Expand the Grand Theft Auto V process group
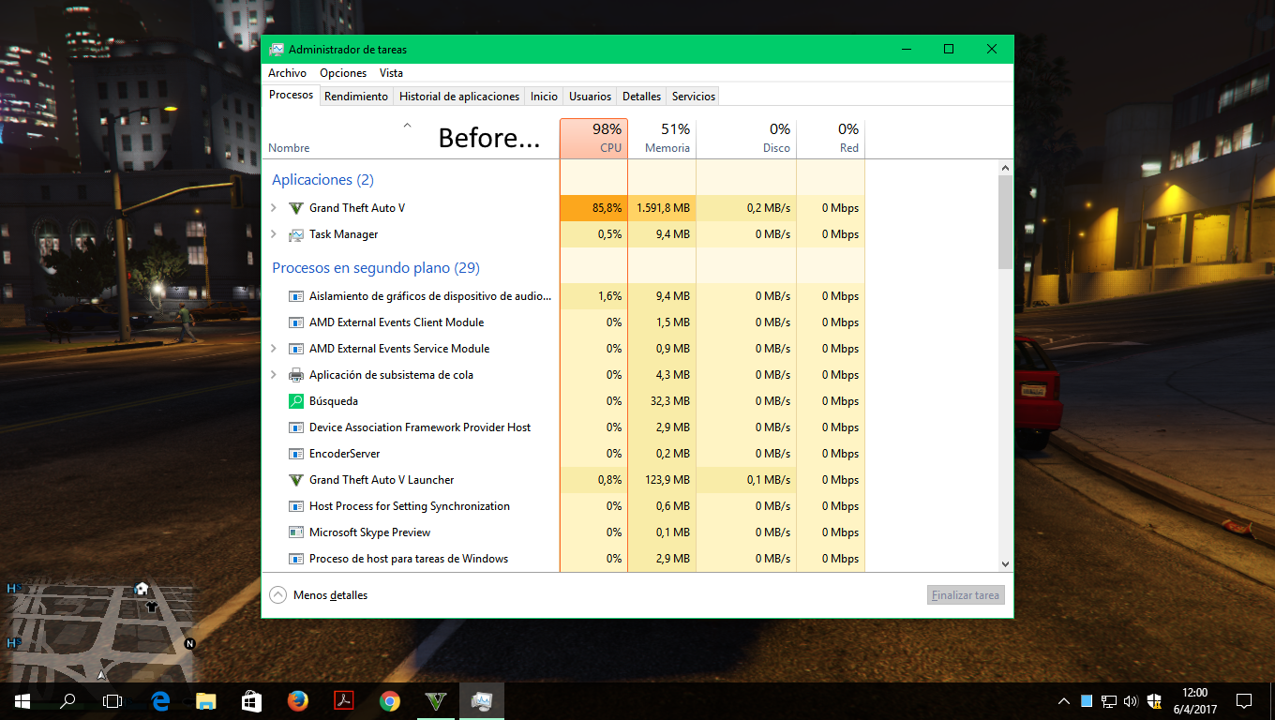Image resolution: width=1275 pixels, height=720 pixels. (x=274, y=208)
